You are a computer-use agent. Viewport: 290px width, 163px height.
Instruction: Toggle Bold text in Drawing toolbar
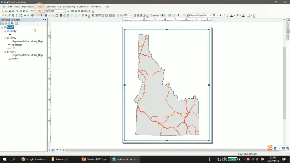click(x=221, y=15)
